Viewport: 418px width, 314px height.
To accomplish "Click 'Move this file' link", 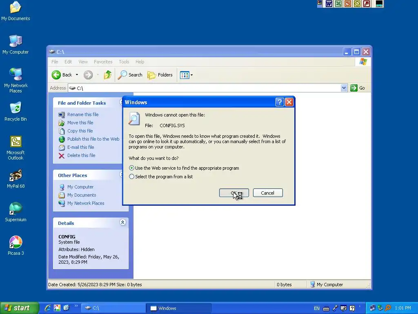I will click(80, 123).
